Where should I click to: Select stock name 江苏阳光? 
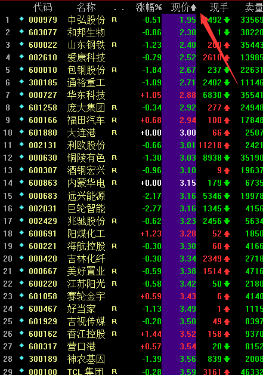click(x=86, y=284)
